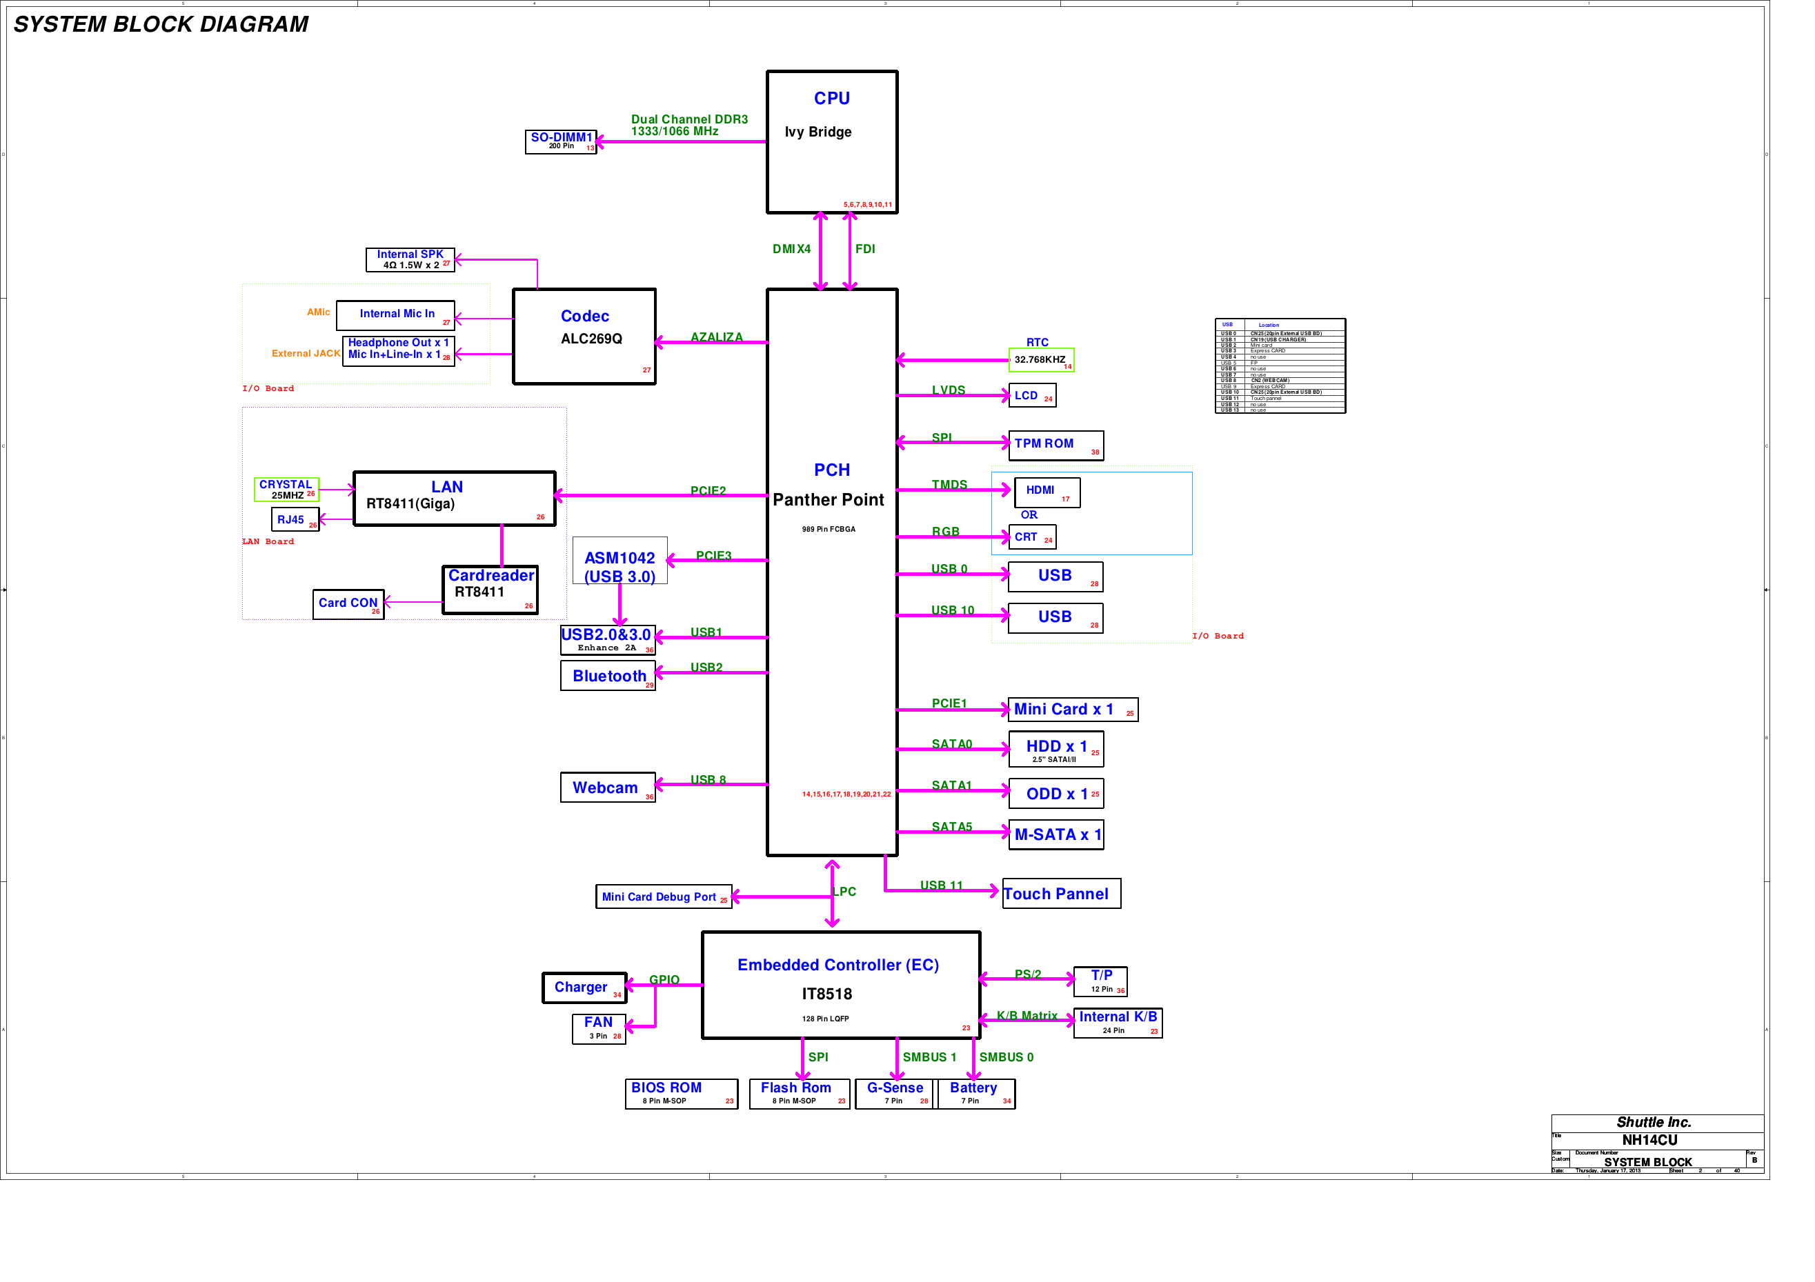The height and width of the screenshot is (1282, 1815).
Task: Click the HDMI output box
Action: coord(1047,492)
